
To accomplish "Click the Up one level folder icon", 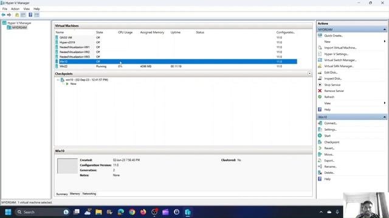I will pyautogui.click(x=17, y=15).
